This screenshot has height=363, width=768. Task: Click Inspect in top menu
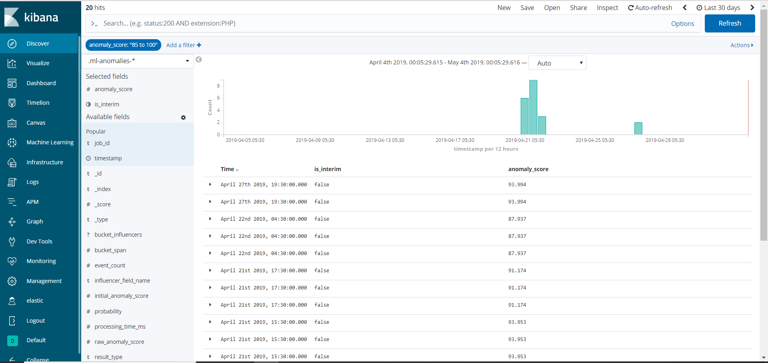608,8
